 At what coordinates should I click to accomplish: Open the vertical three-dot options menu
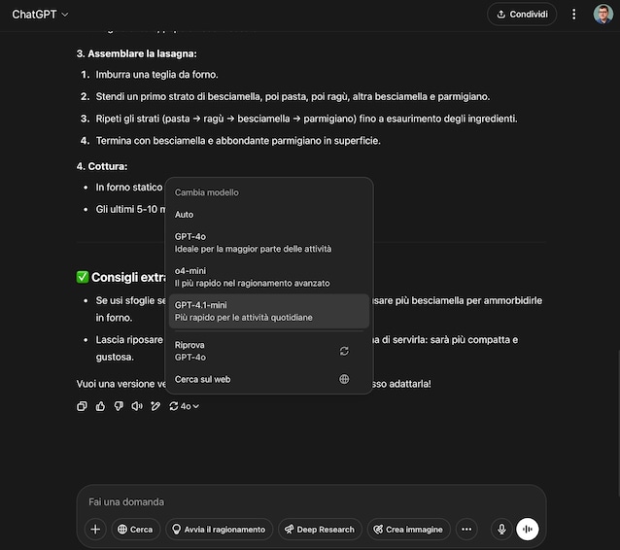(x=573, y=15)
